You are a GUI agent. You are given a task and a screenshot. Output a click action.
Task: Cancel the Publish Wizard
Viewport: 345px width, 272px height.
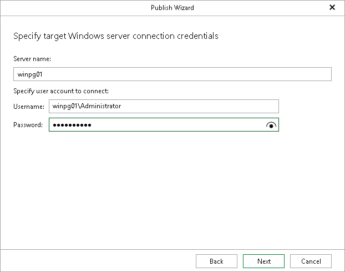click(x=311, y=261)
